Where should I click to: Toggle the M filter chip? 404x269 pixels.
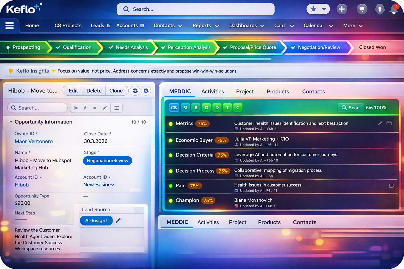coord(185,108)
